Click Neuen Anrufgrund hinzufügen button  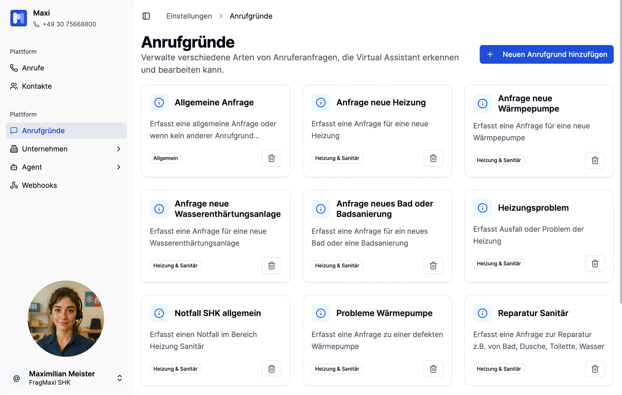[546, 54]
